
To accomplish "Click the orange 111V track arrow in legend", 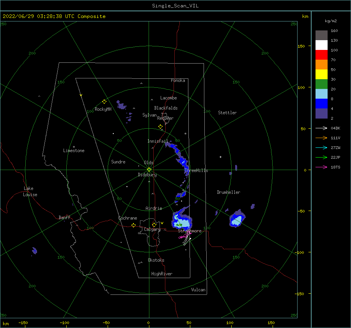I will point(321,138).
